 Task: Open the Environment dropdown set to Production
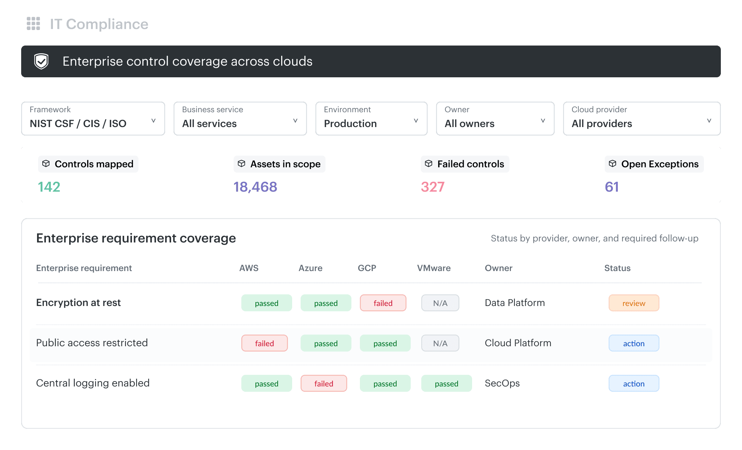pyautogui.click(x=372, y=119)
